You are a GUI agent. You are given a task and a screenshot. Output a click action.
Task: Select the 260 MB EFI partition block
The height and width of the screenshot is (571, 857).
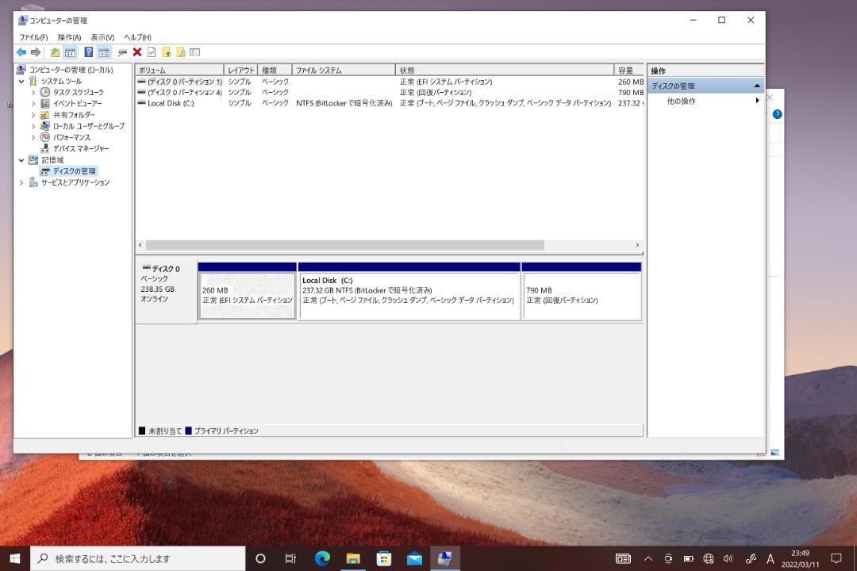click(248, 296)
